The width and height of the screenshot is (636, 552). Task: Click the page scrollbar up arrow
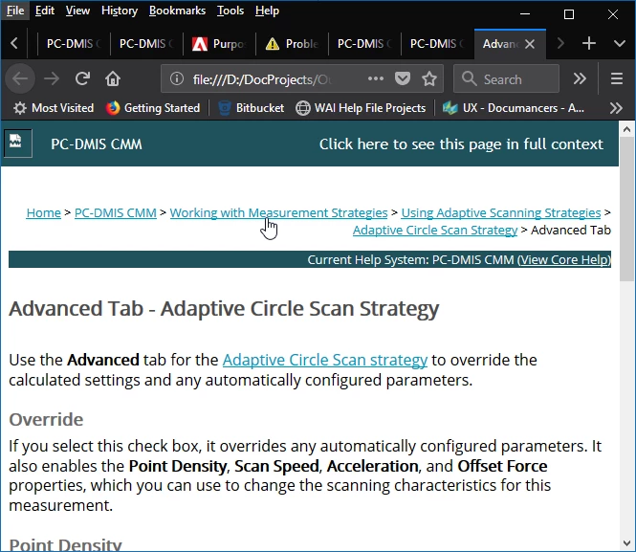point(627,129)
